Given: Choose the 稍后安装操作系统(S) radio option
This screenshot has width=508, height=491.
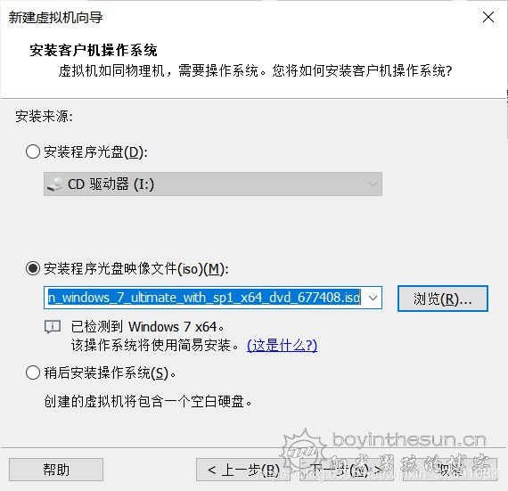Looking at the screenshot, I should point(33,372).
